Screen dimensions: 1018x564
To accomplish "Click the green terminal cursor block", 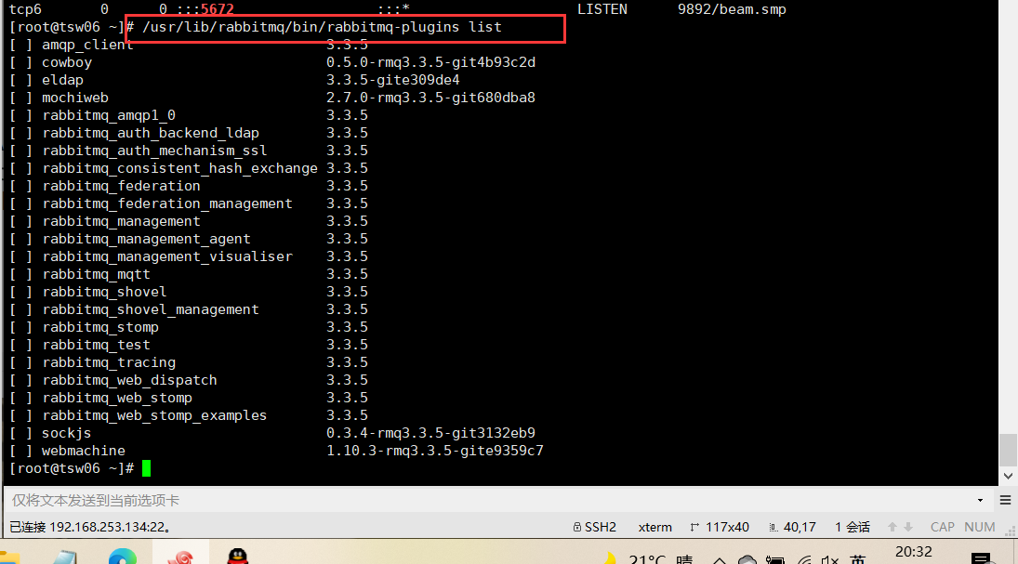I will (146, 468).
